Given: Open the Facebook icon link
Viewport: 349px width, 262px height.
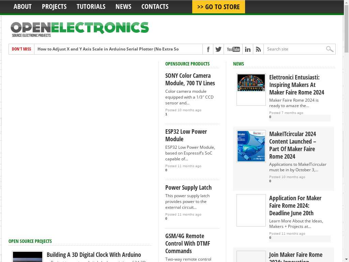Looking at the screenshot, I should coord(208,49).
